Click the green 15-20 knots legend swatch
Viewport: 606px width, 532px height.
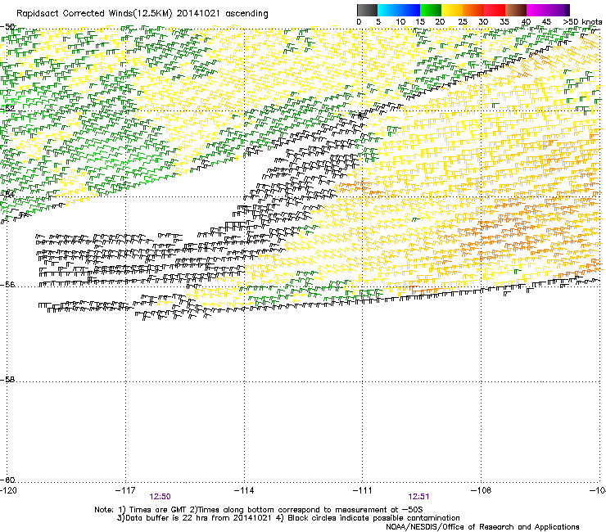point(431,10)
